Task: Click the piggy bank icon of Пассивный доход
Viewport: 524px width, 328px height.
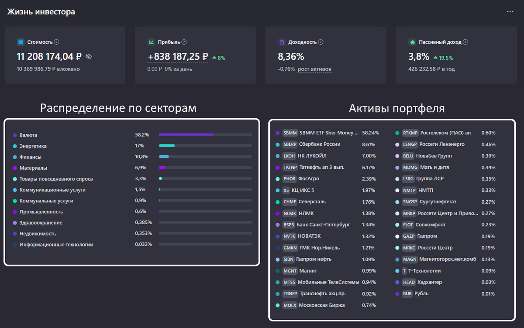Action: tap(412, 42)
